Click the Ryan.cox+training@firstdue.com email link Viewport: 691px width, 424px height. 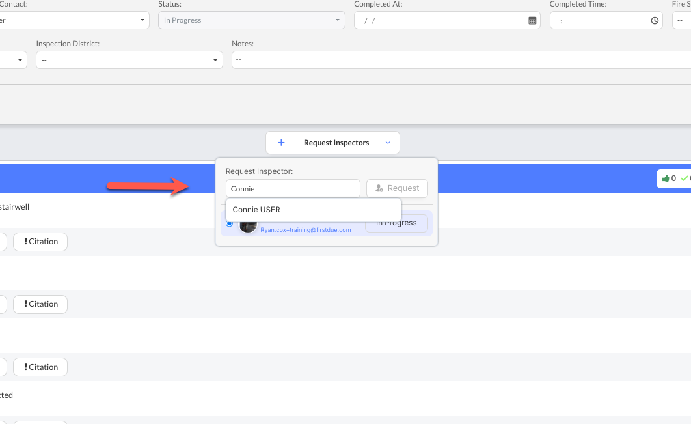306,230
